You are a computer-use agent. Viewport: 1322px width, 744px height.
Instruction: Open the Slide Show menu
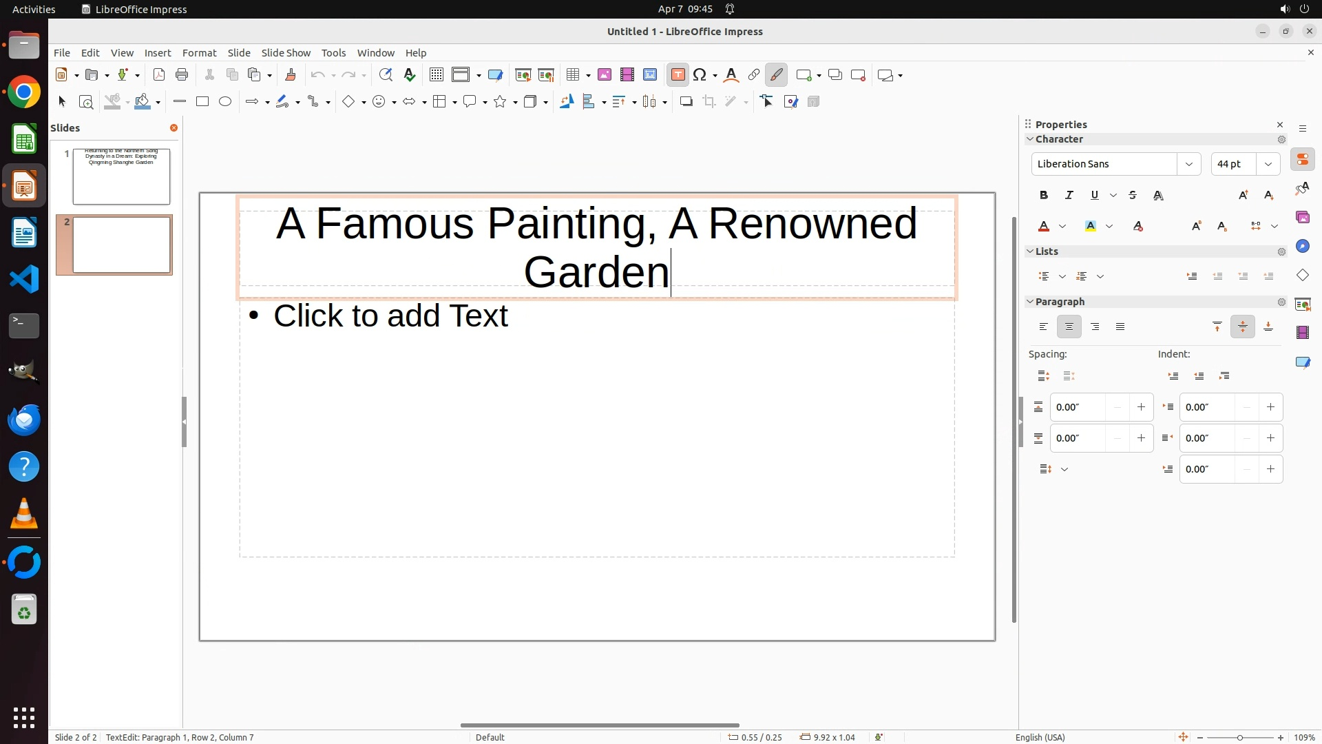point(286,53)
